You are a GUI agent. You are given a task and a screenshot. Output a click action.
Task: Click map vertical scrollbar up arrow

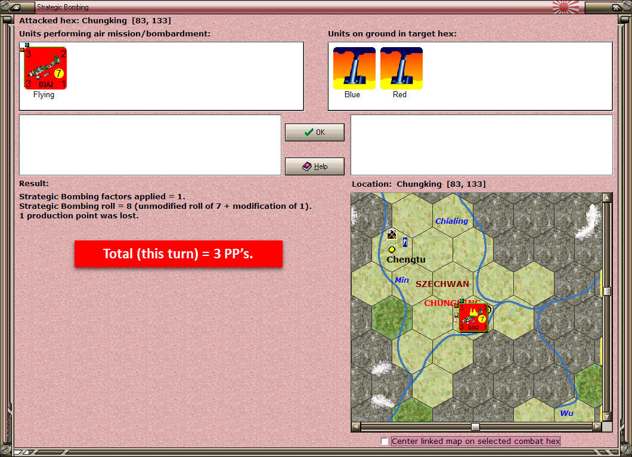[607, 197]
